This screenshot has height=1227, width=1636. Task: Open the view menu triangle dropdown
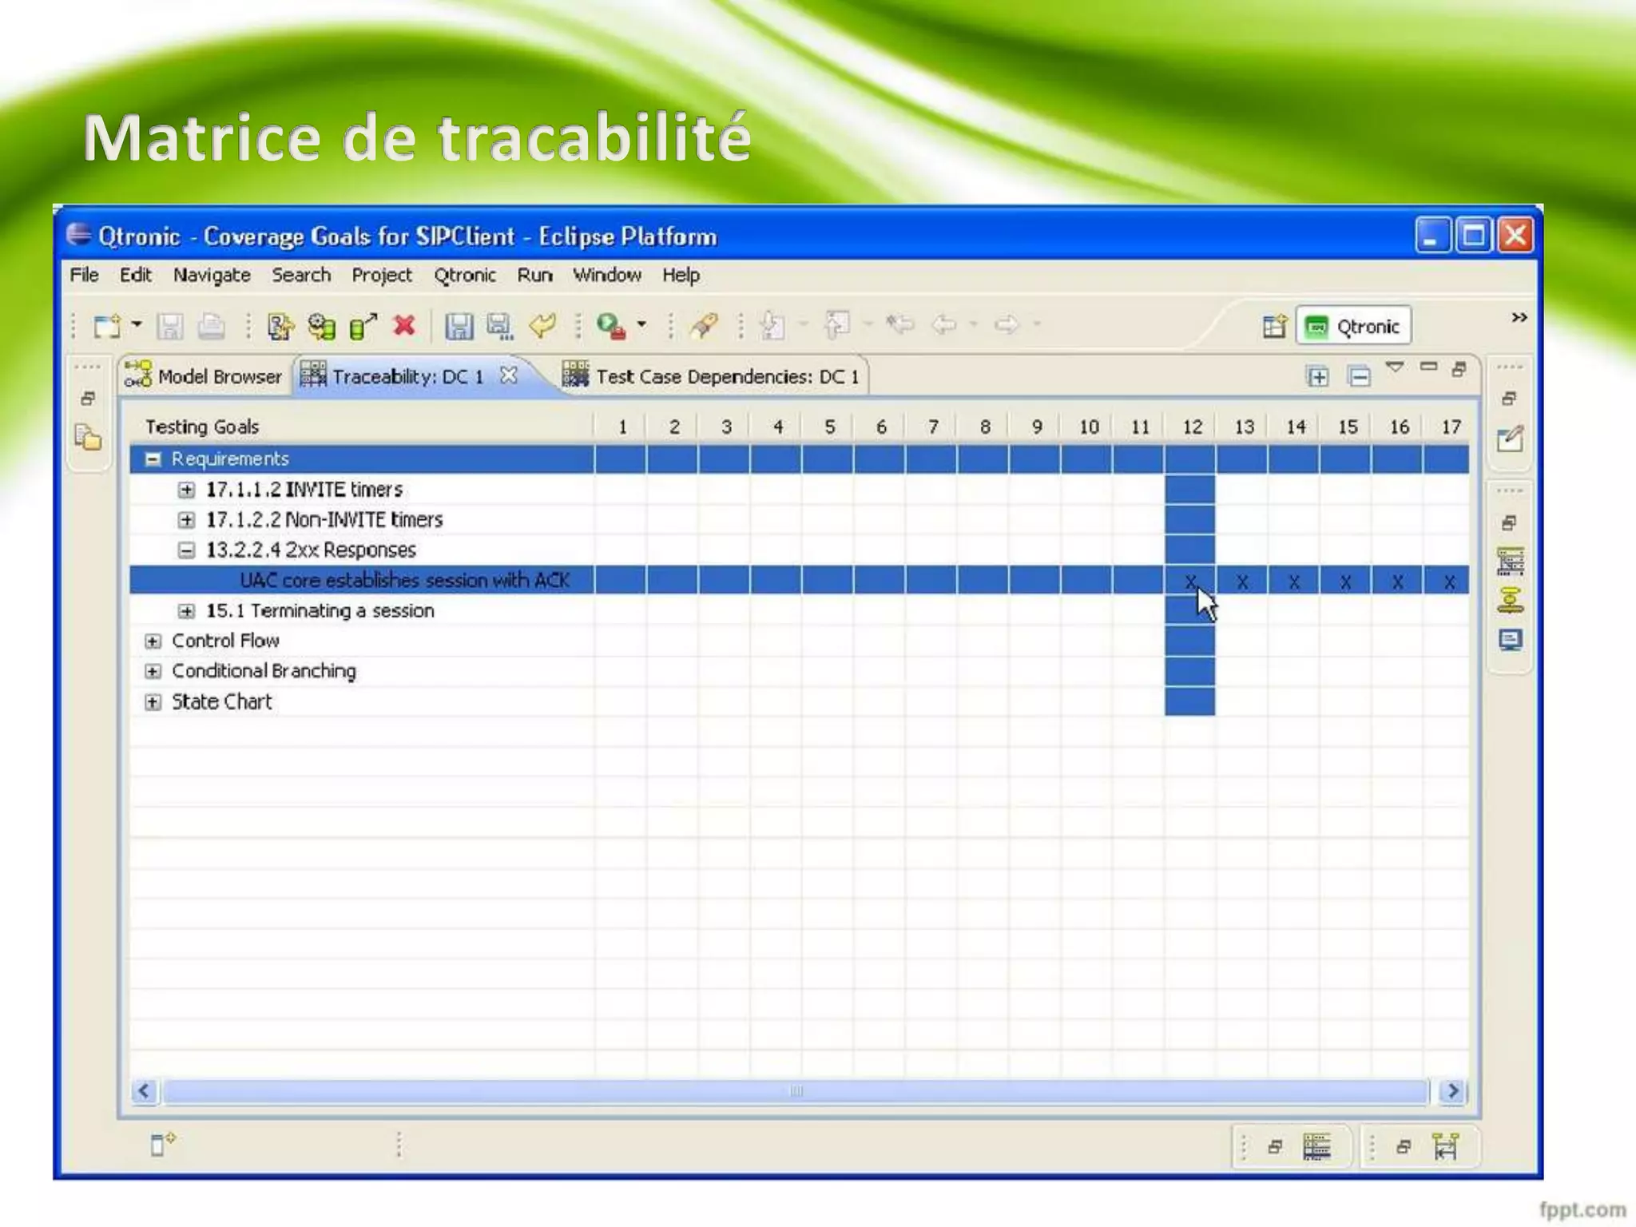(x=1395, y=367)
